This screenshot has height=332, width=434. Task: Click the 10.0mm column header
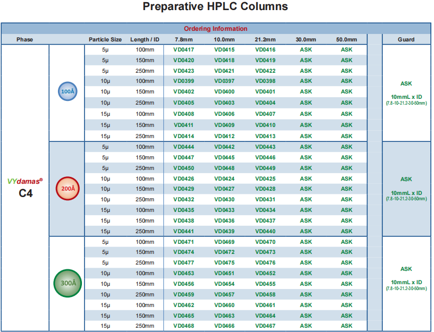(224, 39)
